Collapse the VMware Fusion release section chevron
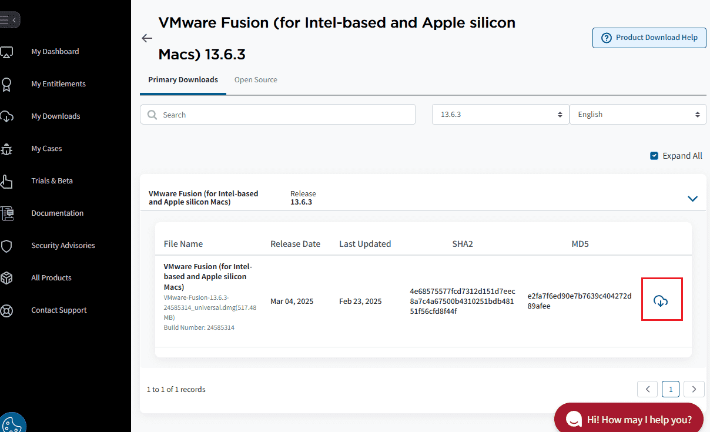 coord(692,199)
